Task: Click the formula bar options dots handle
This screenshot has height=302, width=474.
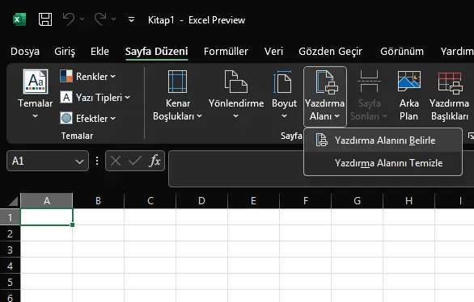Action: tap(97, 161)
